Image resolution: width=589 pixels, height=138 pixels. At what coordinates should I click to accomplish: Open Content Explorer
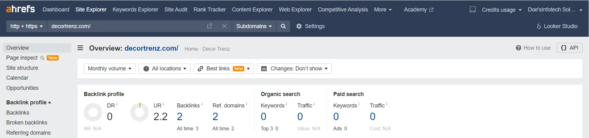tap(252, 10)
